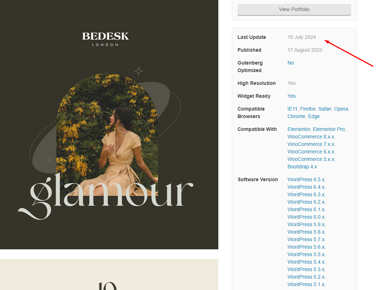Open the WordPress 5.2.x link

[x=306, y=277]
